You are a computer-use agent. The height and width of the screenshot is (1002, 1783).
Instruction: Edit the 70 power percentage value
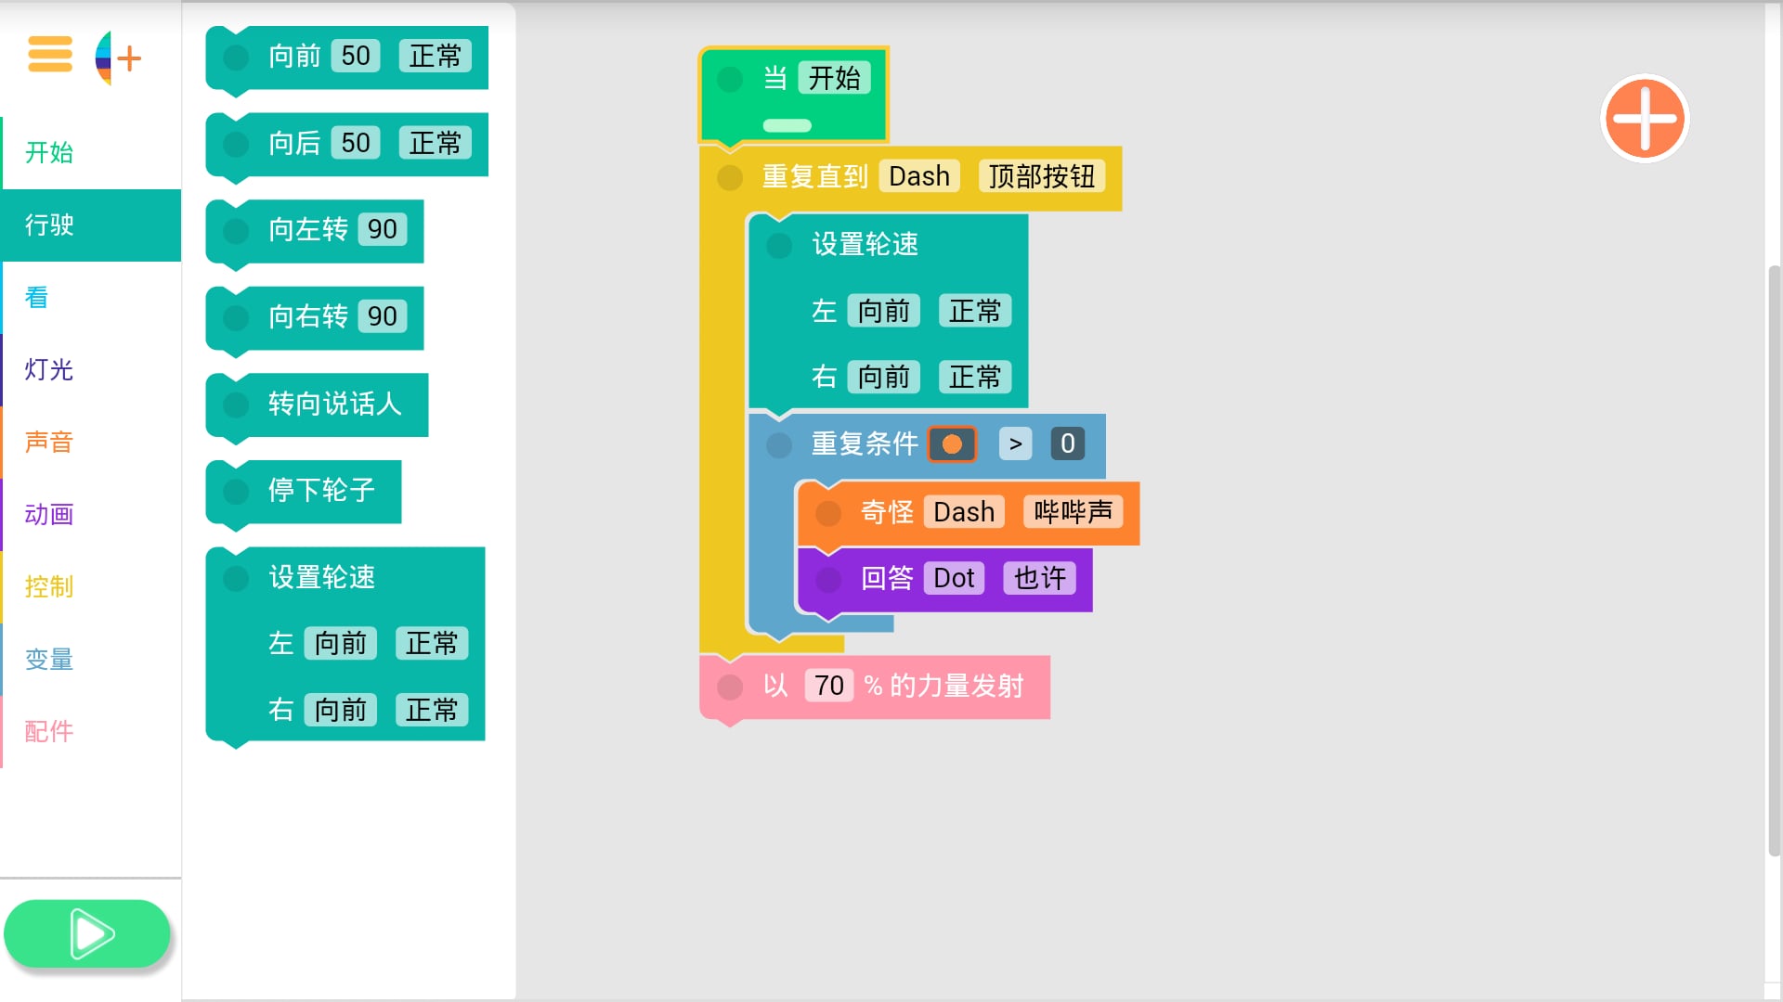[x=829, y=686]
